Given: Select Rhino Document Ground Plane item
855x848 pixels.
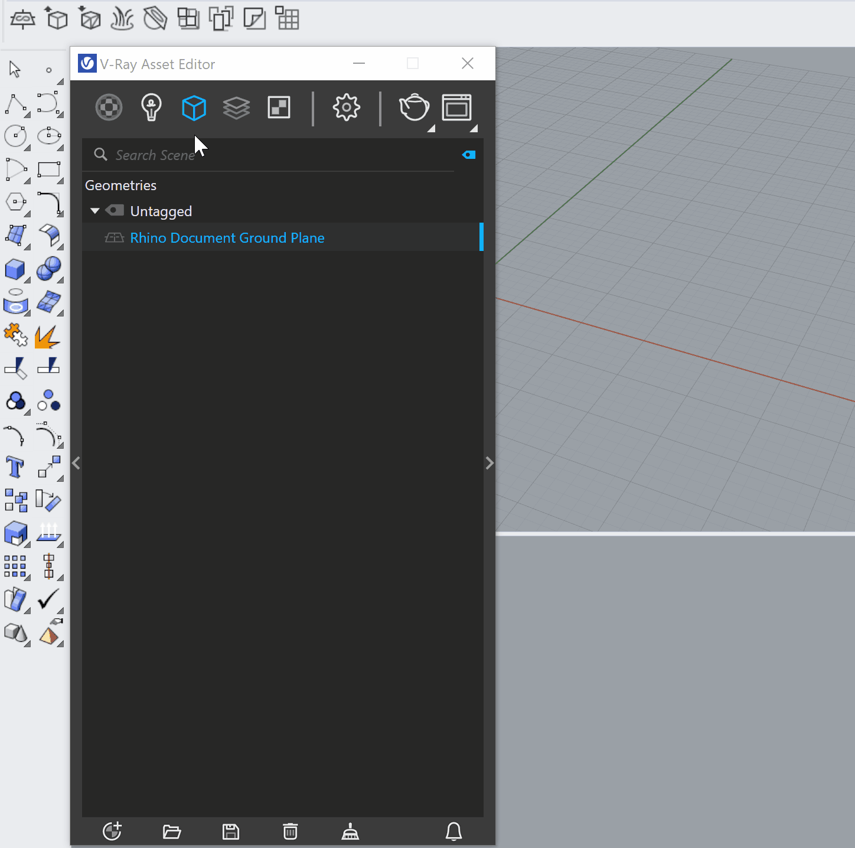Looking at the screenshot, I should point(283,237).
